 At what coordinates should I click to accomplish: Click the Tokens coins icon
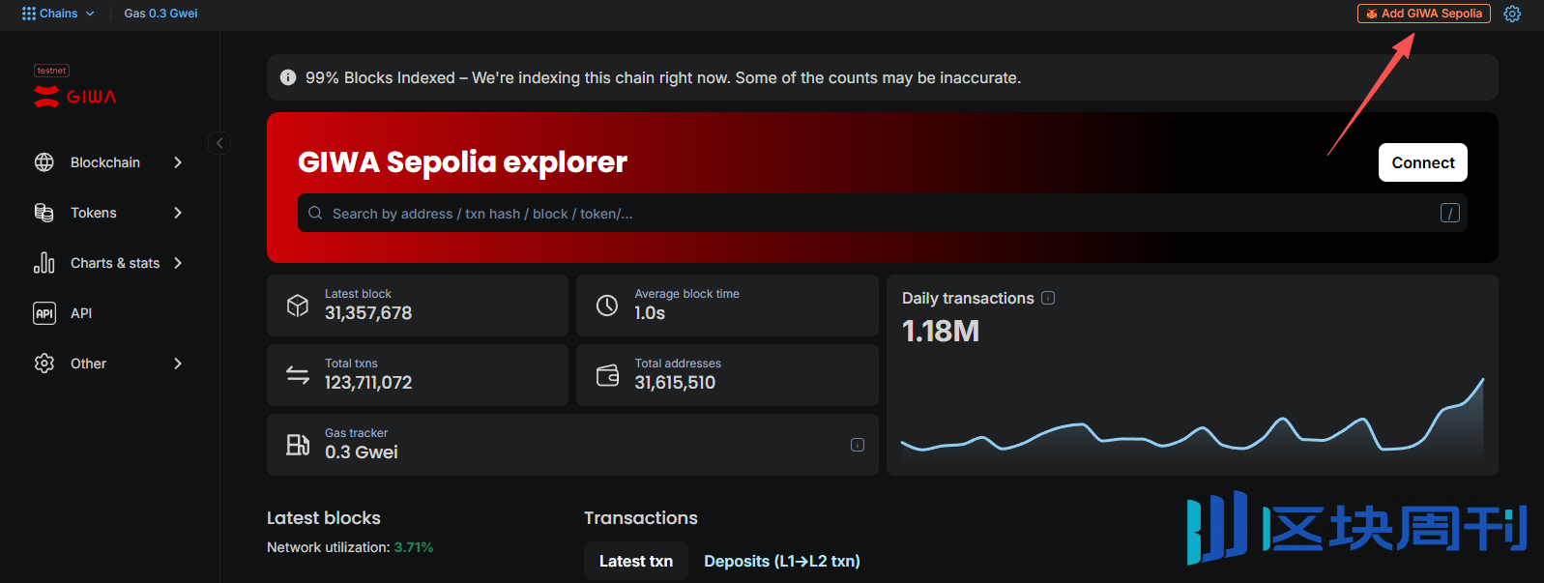coord(44,213)
